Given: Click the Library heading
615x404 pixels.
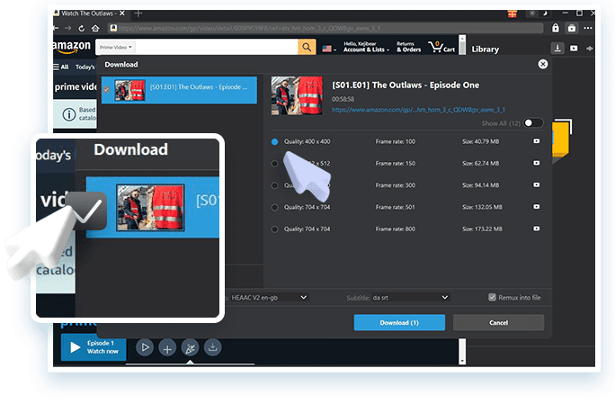Looking at the screenshot, I should 486,49.
